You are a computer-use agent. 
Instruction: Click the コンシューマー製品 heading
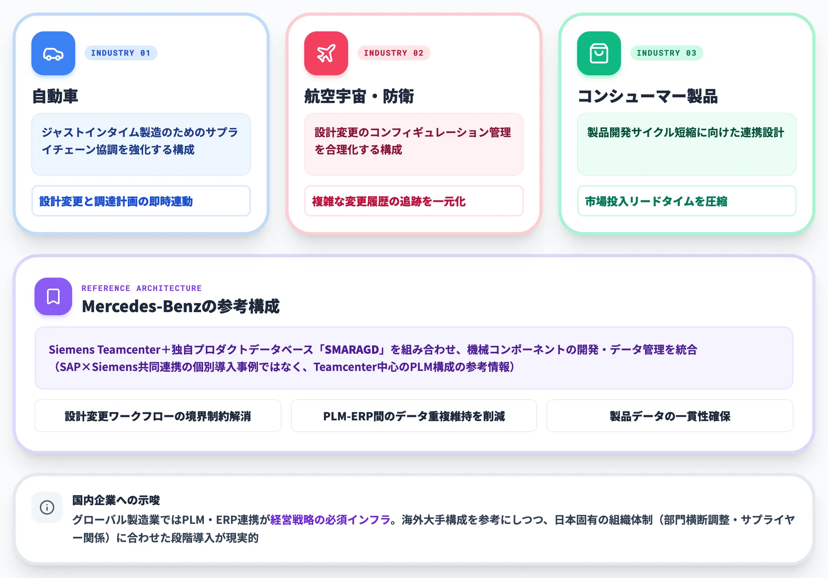pos(648,96)
